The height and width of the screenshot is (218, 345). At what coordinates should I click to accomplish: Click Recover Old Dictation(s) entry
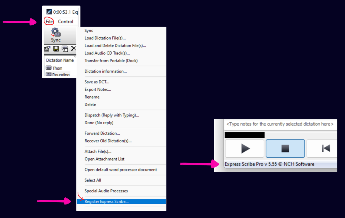click(x=108, y=141)
